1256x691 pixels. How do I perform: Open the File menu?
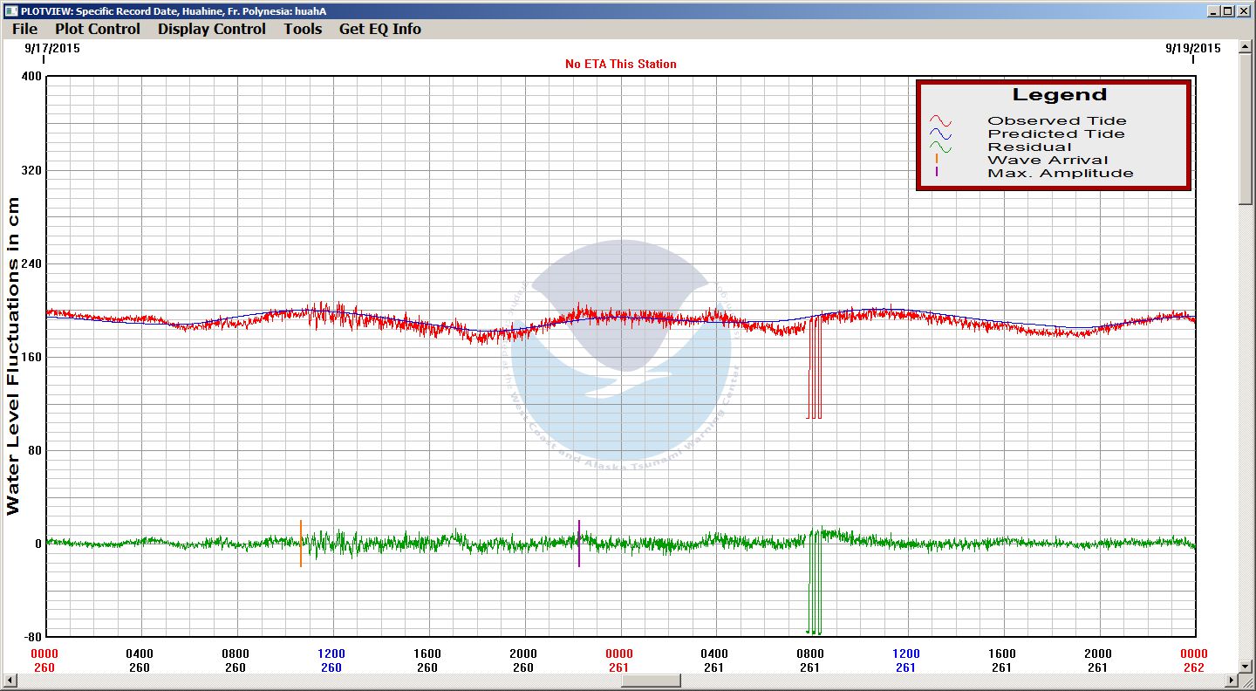[x=24, y=29]
